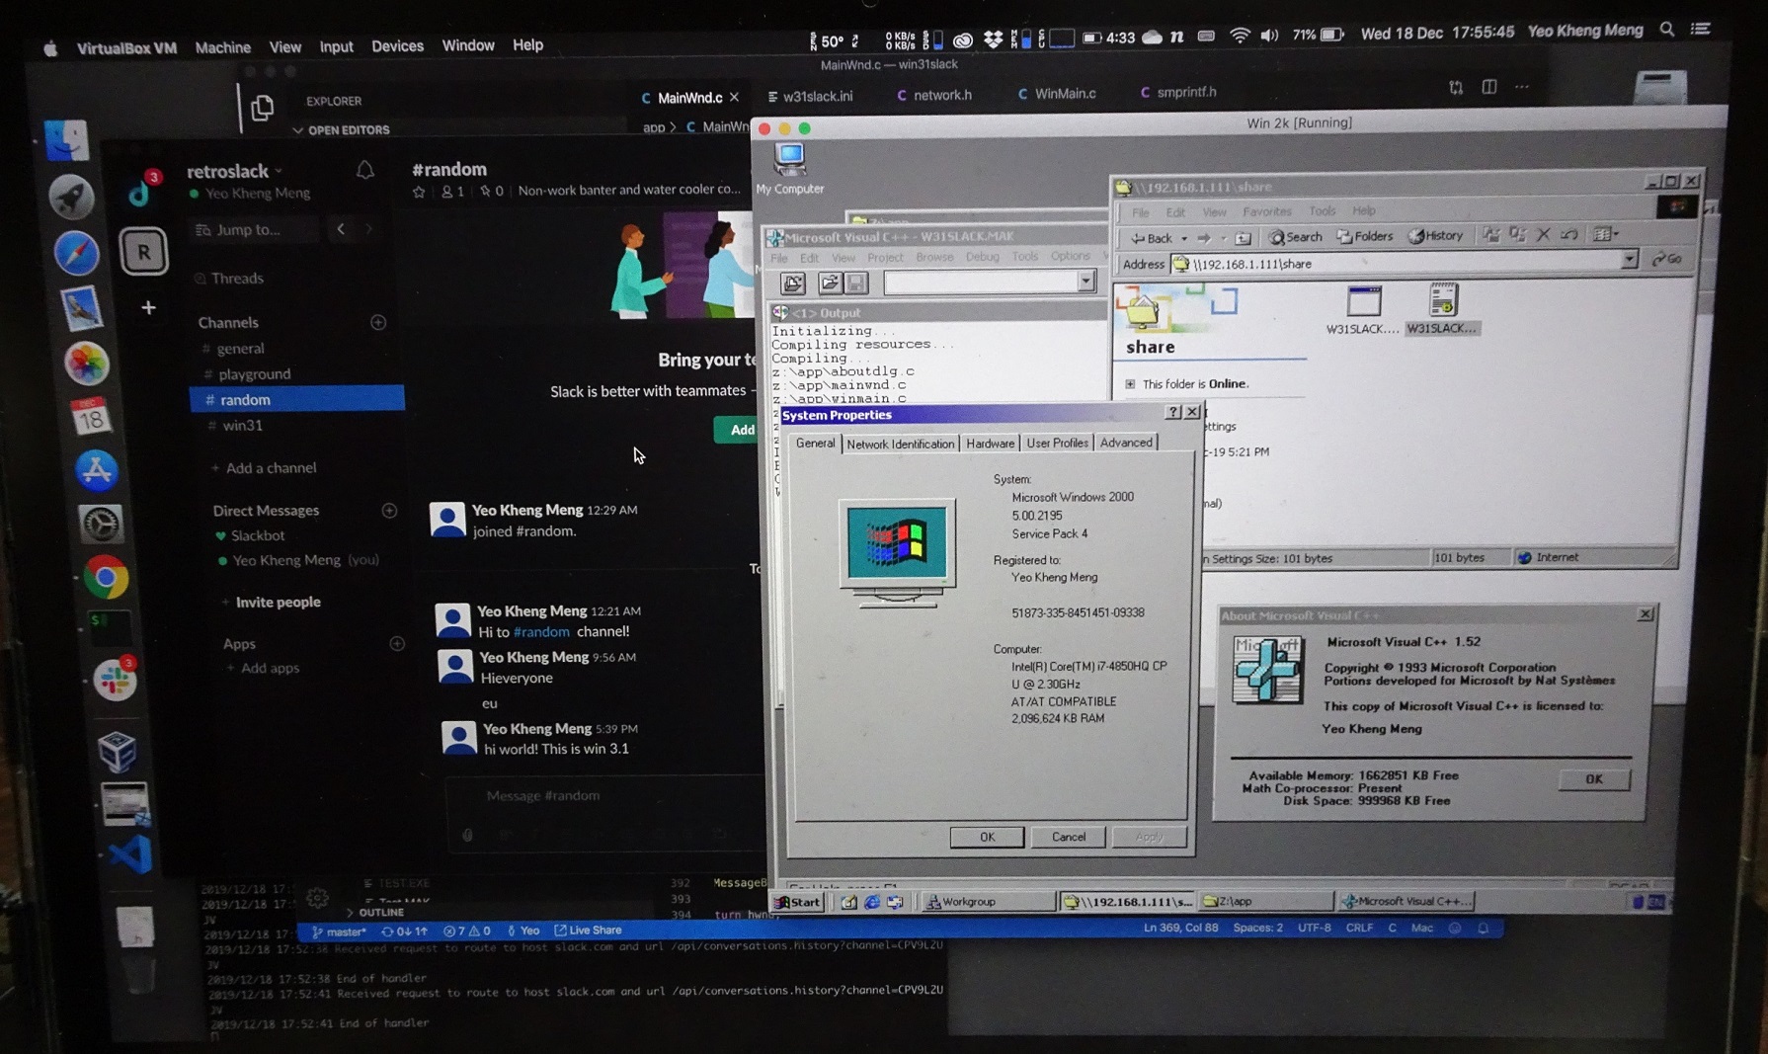The width and height of the screenshot is (1768, 1054).
Task: Open My Computer on Win2k desktop
Action: pyautogui.click(x=789, y=168)
